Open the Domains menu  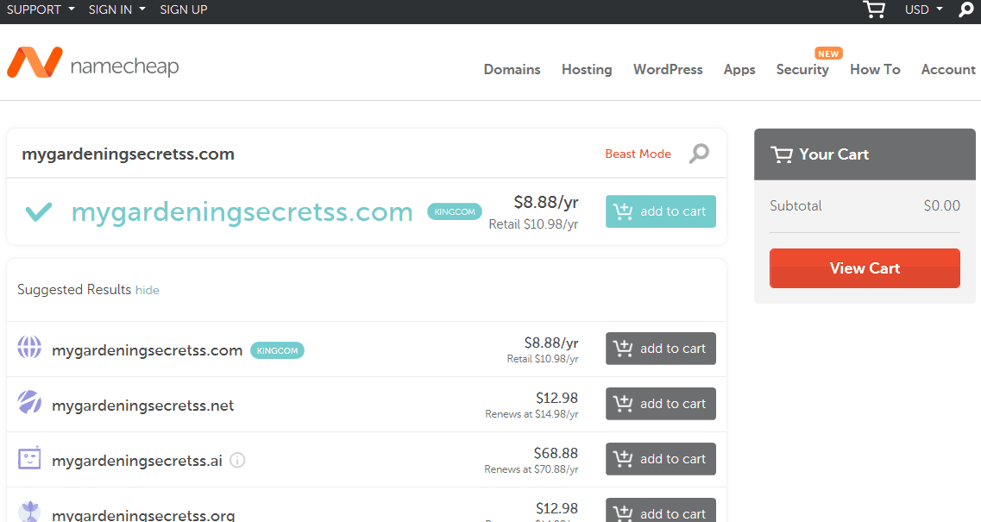(512, 70)
